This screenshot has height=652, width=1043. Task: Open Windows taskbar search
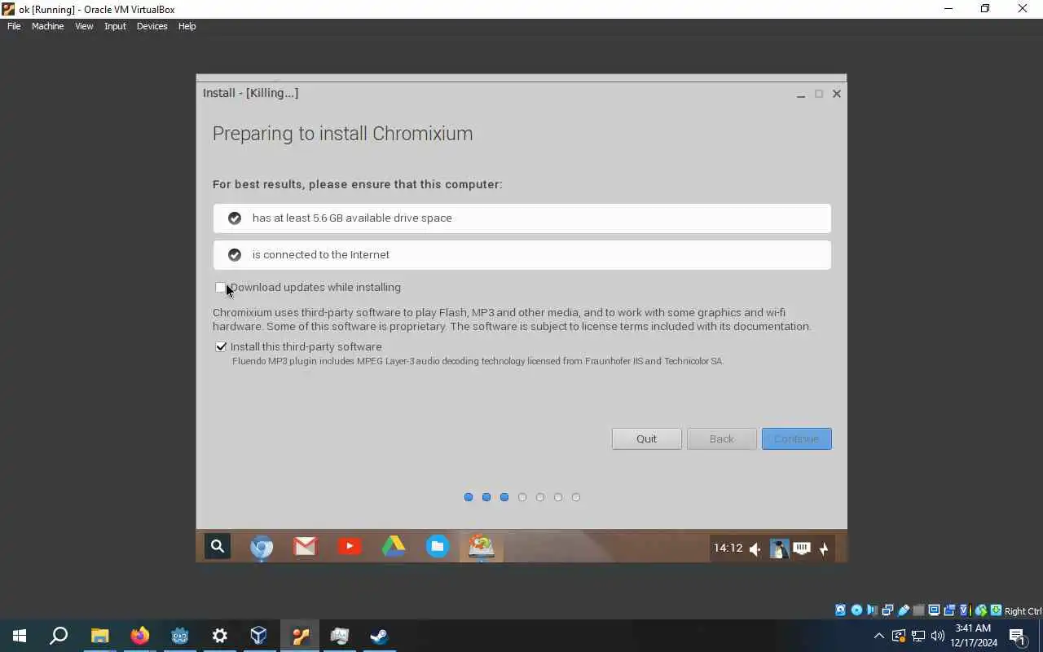click(59, 636)
